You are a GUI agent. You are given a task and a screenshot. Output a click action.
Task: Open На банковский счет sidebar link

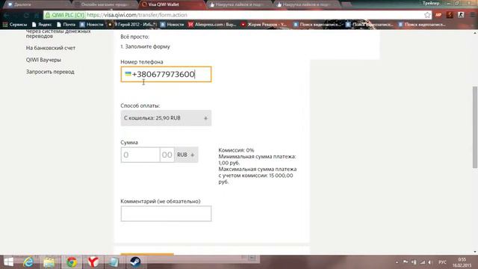(51, 48)
